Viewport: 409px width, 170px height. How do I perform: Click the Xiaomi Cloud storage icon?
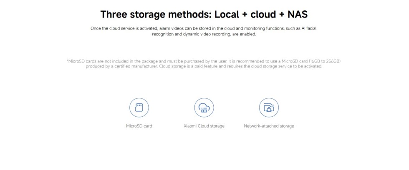pos(204,108)
